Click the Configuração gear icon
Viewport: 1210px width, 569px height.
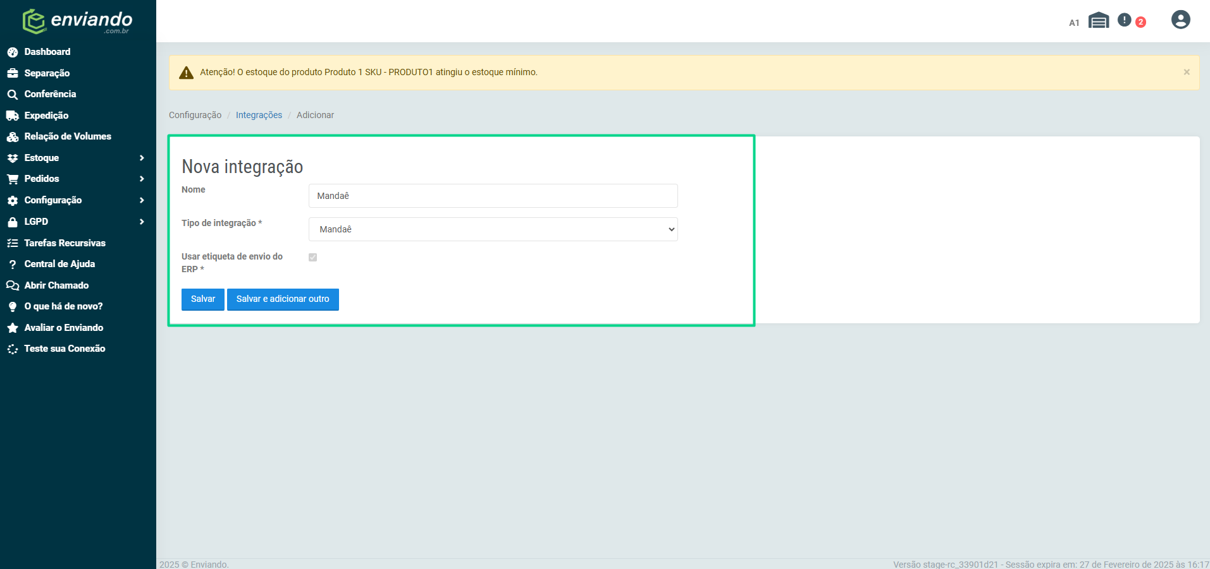pos(13,200)
